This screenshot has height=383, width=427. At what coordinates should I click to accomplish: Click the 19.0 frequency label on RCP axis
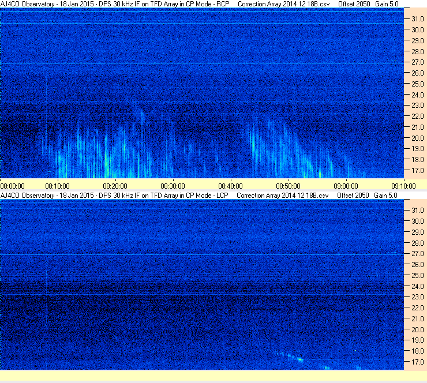click(417, 149)
